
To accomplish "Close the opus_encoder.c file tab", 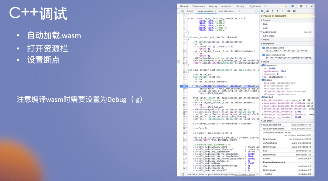I will (x=215, y=11).
